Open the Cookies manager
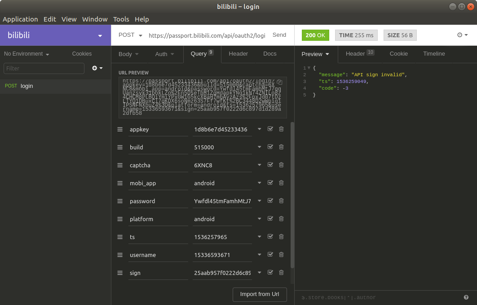The width and height of the screenshot is (477, 305). 82,54
